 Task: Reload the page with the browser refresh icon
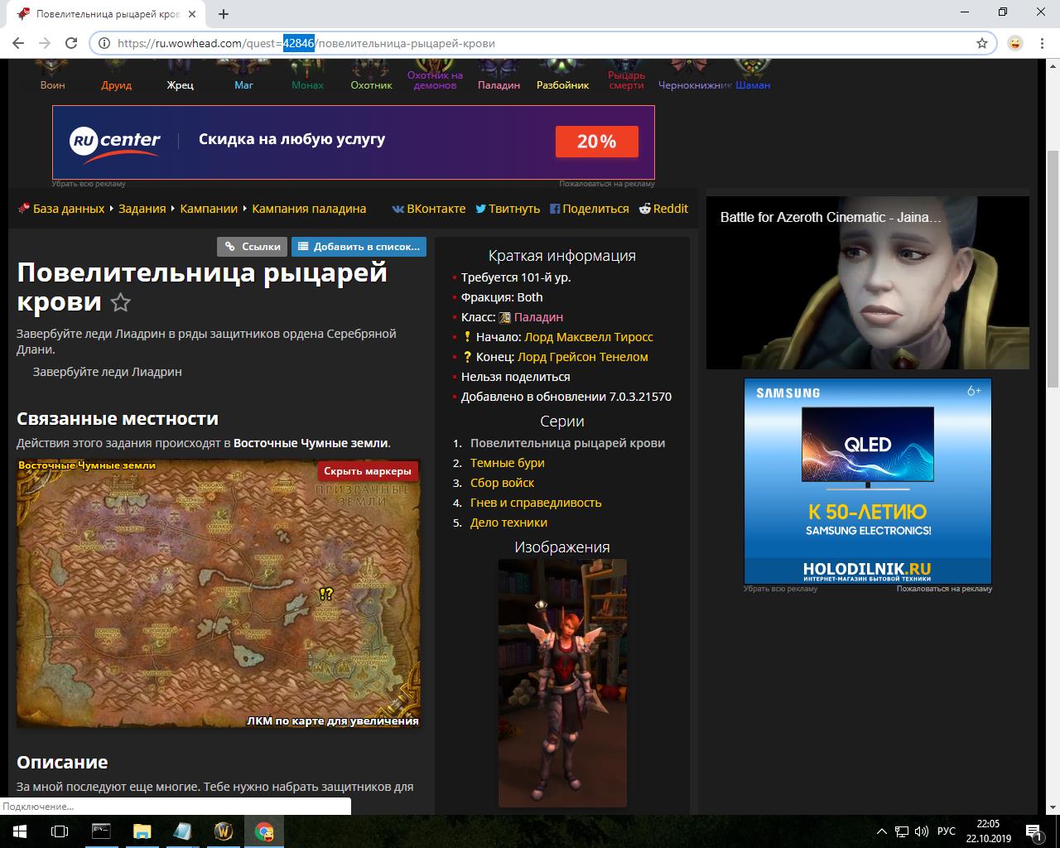(x=71, y=43)
